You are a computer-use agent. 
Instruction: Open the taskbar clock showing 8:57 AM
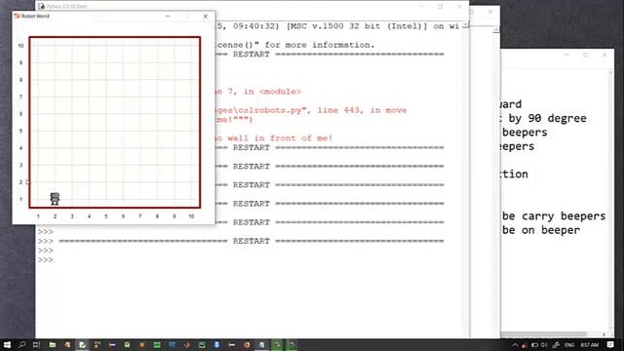point(589,344)
